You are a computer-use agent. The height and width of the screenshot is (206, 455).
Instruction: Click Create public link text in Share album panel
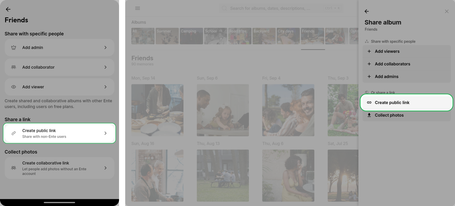click(x=392, y=102)
